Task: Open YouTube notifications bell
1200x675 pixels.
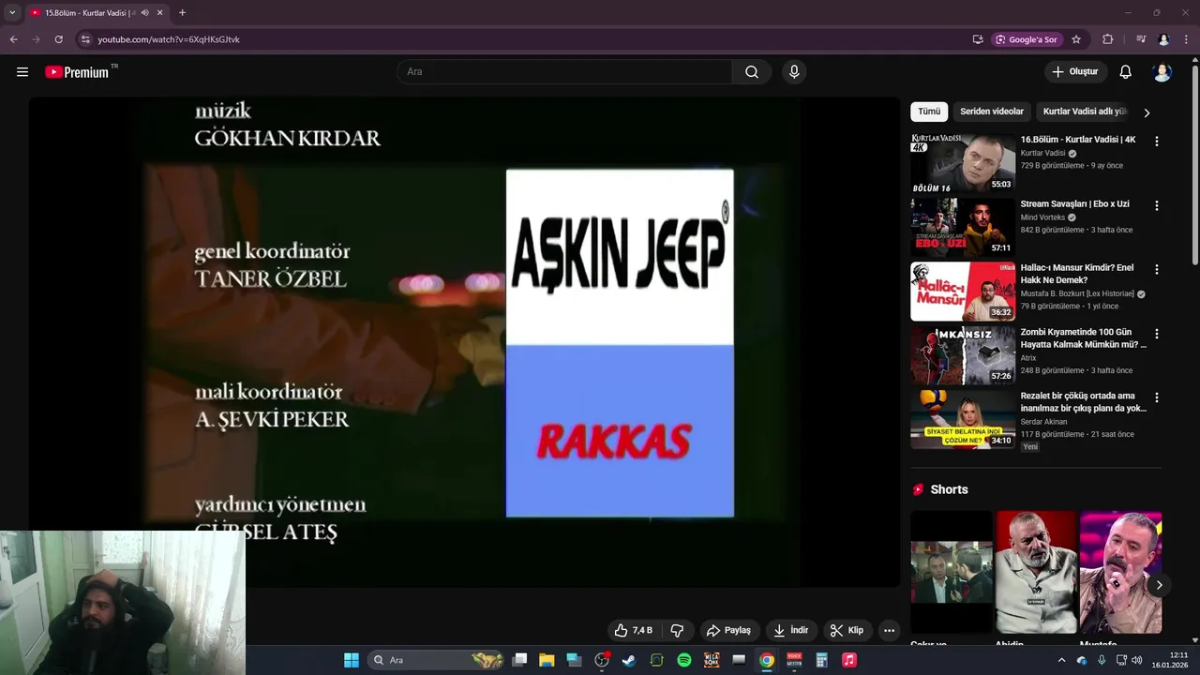Action: point(1126,72)
